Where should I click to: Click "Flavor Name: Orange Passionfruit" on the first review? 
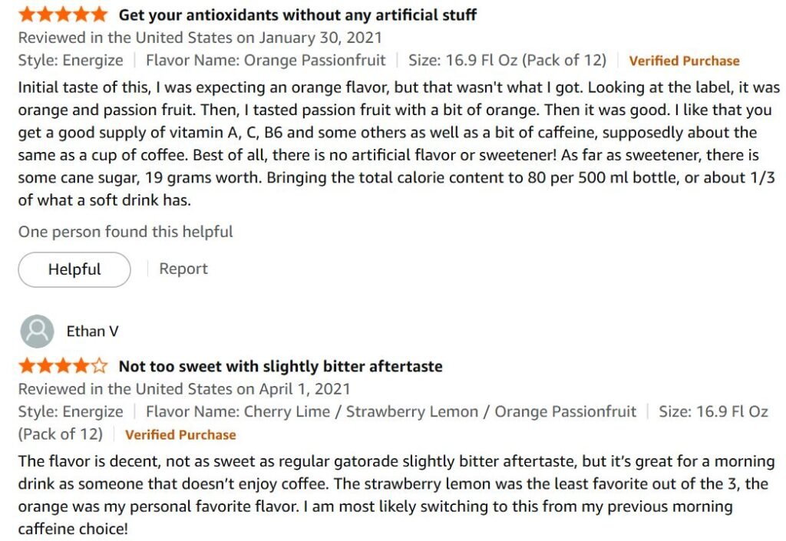pyautogui.click(x=271, y=60)
